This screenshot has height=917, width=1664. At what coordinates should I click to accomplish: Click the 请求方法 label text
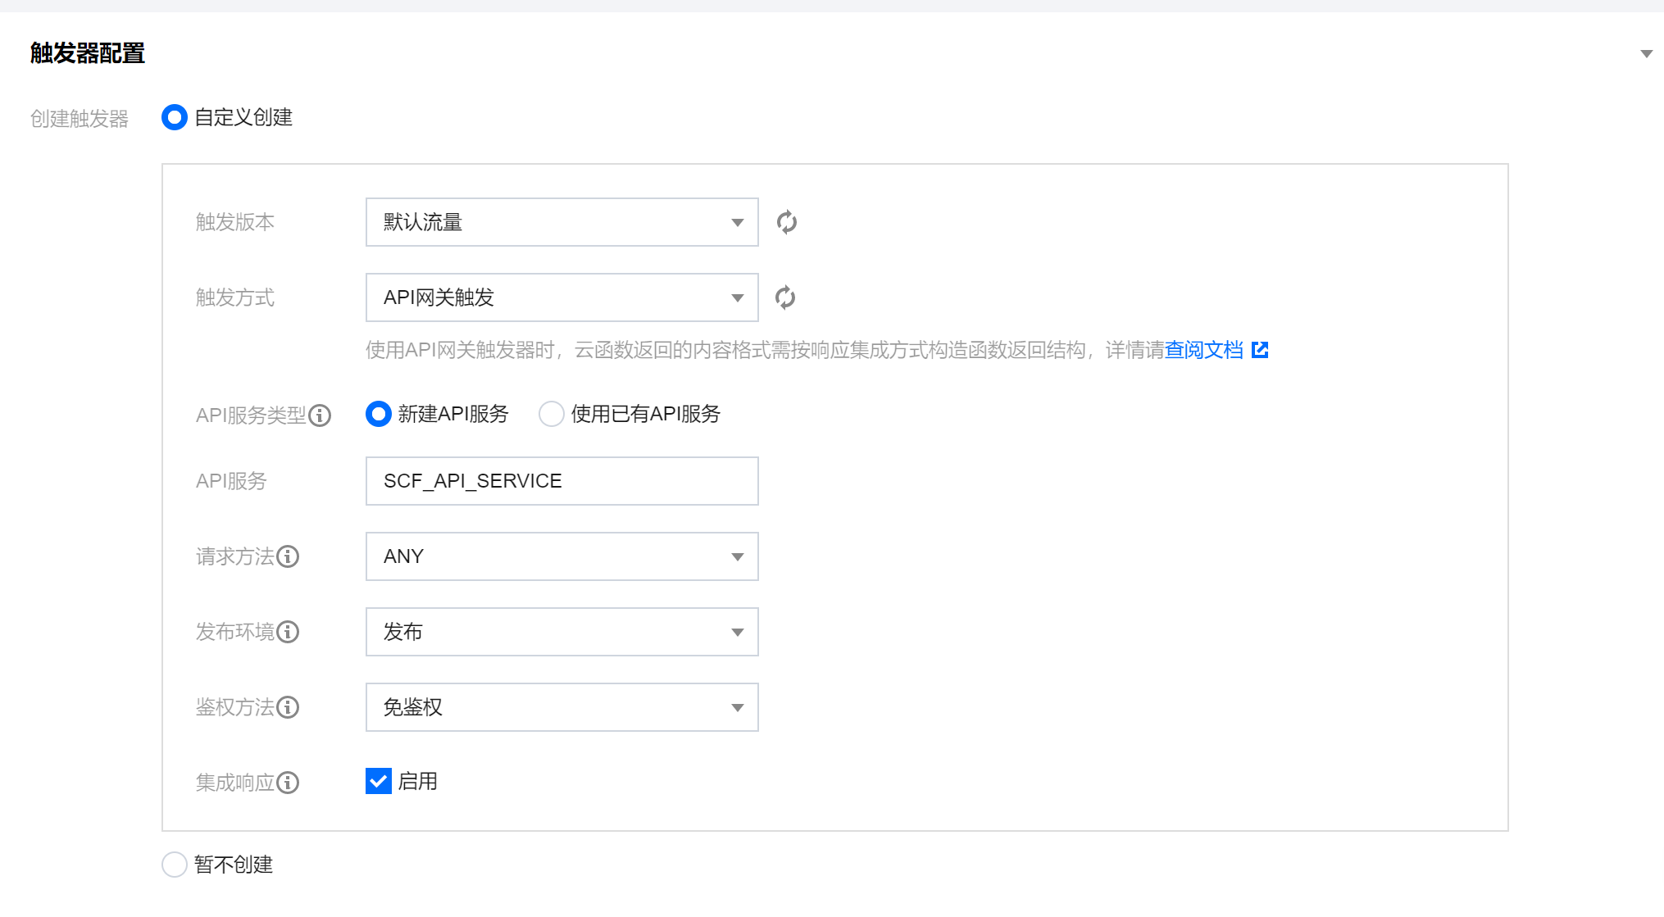[235, 556]
